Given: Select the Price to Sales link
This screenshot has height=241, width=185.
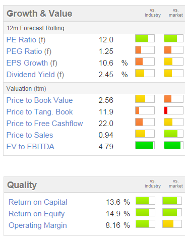Looking at the screenshot, I should [x=30, y=135].
